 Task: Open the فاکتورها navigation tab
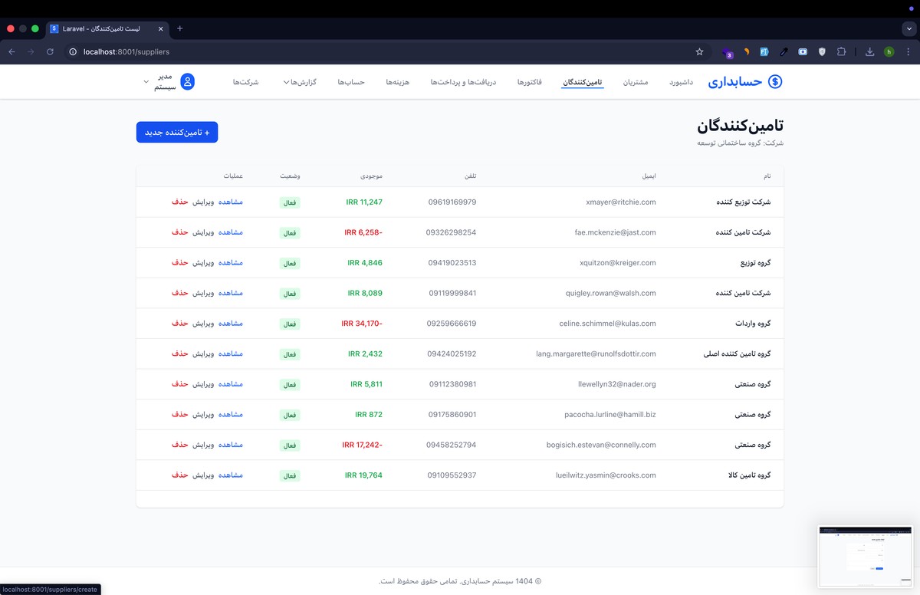pos(530,82)
